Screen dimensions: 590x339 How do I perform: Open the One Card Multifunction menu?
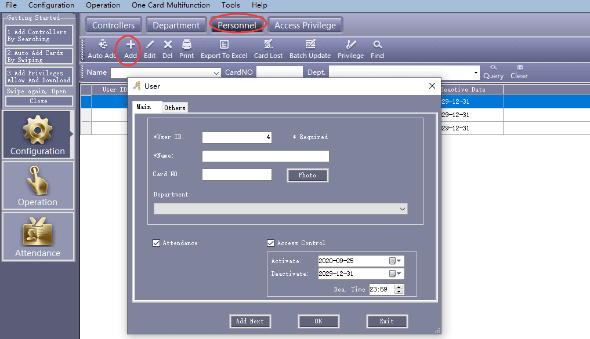point(171,5)
